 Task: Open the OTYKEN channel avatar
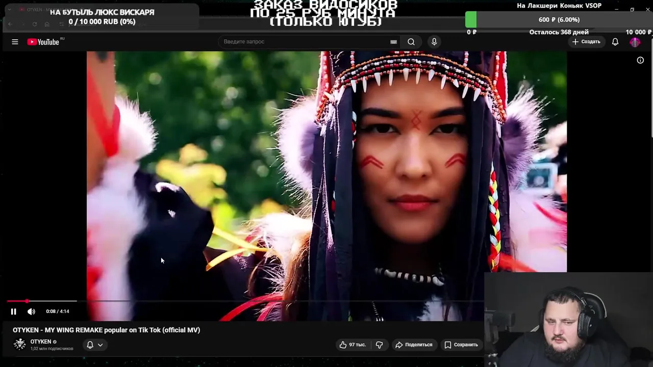[x=19, y=344]
